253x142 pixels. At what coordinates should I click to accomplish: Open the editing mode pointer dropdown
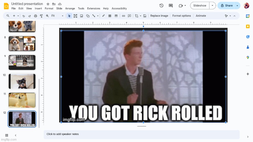(228, 16)
